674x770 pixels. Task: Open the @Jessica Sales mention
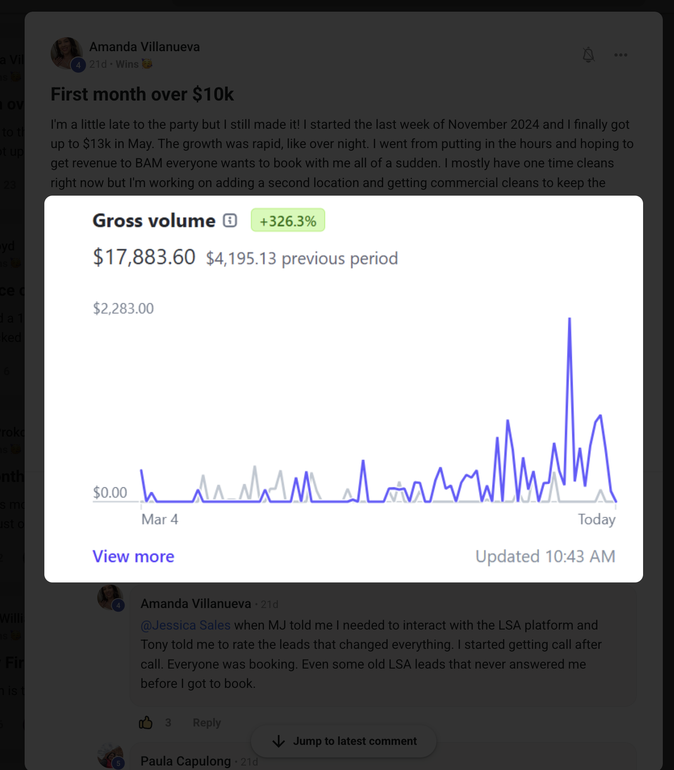tap(186, 625)
